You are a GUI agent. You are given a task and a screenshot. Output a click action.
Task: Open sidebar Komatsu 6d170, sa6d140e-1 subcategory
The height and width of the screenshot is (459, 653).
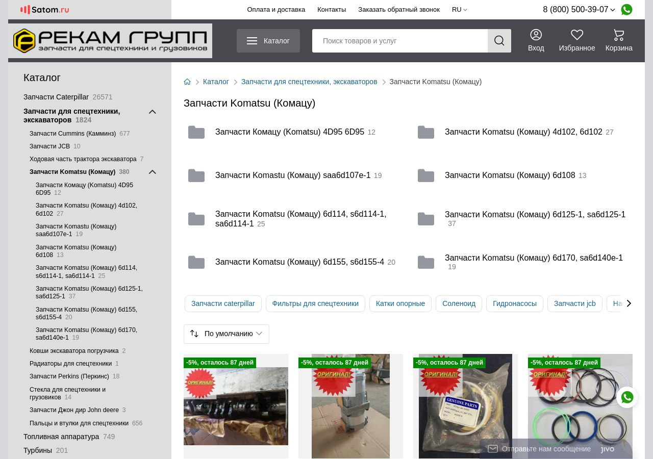(86, 334)
